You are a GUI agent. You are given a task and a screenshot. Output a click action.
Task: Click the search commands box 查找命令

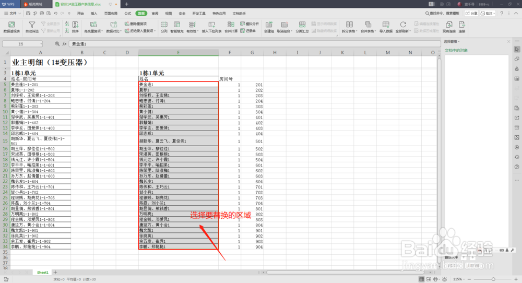[442, 14]
